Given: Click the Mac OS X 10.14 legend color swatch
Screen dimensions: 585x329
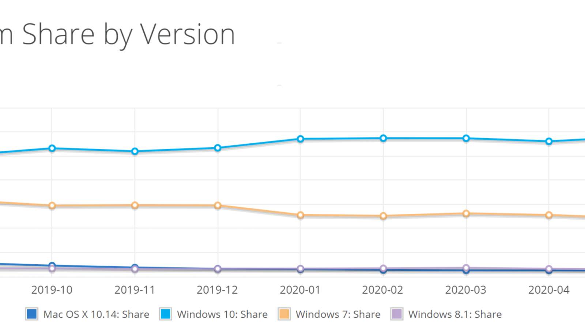Looking at the screenshot, I should (32, 314).
